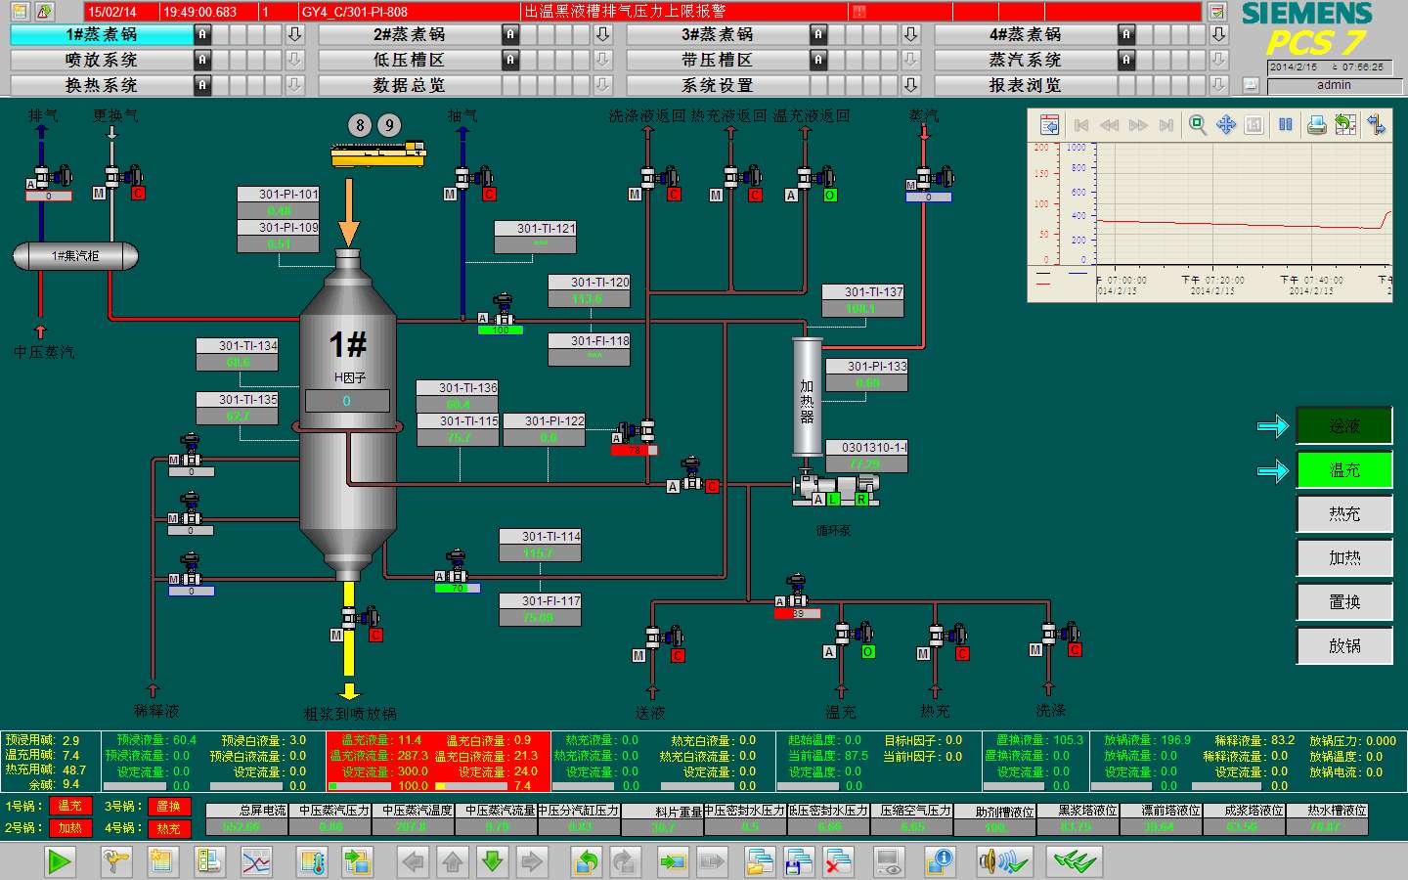Viewport: 1408px width, 880px height.
Task: Expand the down arrow next to 4#蒸煮锅
Action: coord(1218,33)
